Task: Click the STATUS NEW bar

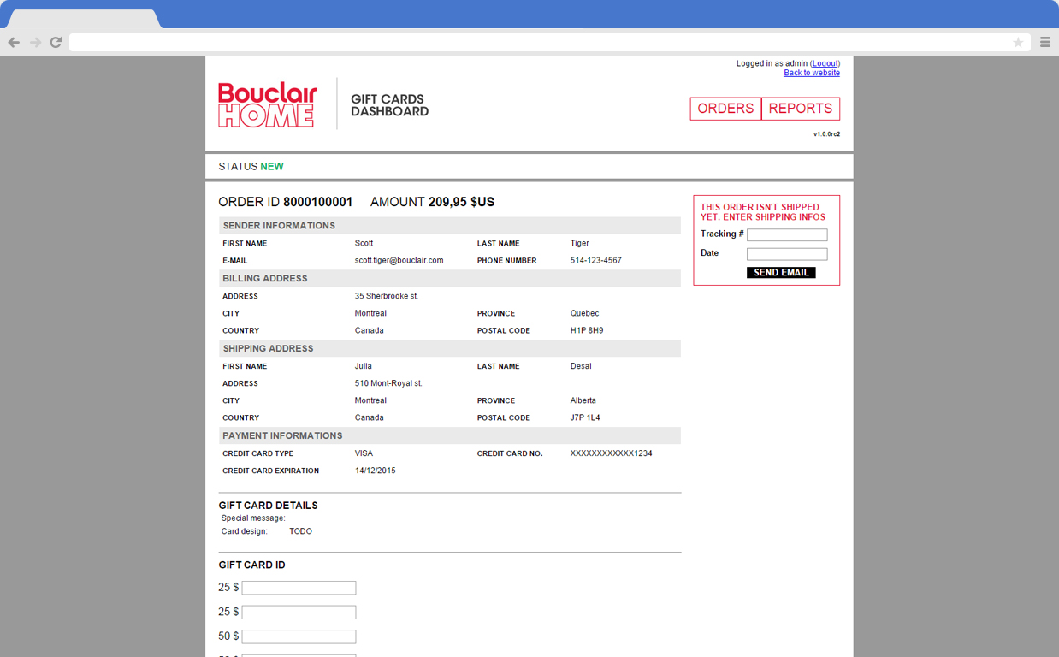Action: click(x=251, y=166)
